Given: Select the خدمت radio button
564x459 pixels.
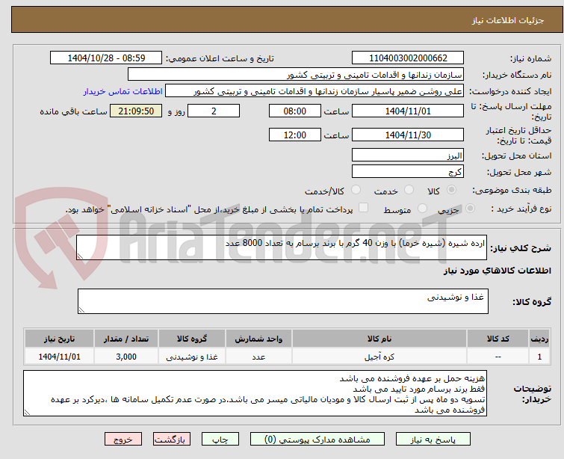Looking at the screenshot, I should point(409,190).
